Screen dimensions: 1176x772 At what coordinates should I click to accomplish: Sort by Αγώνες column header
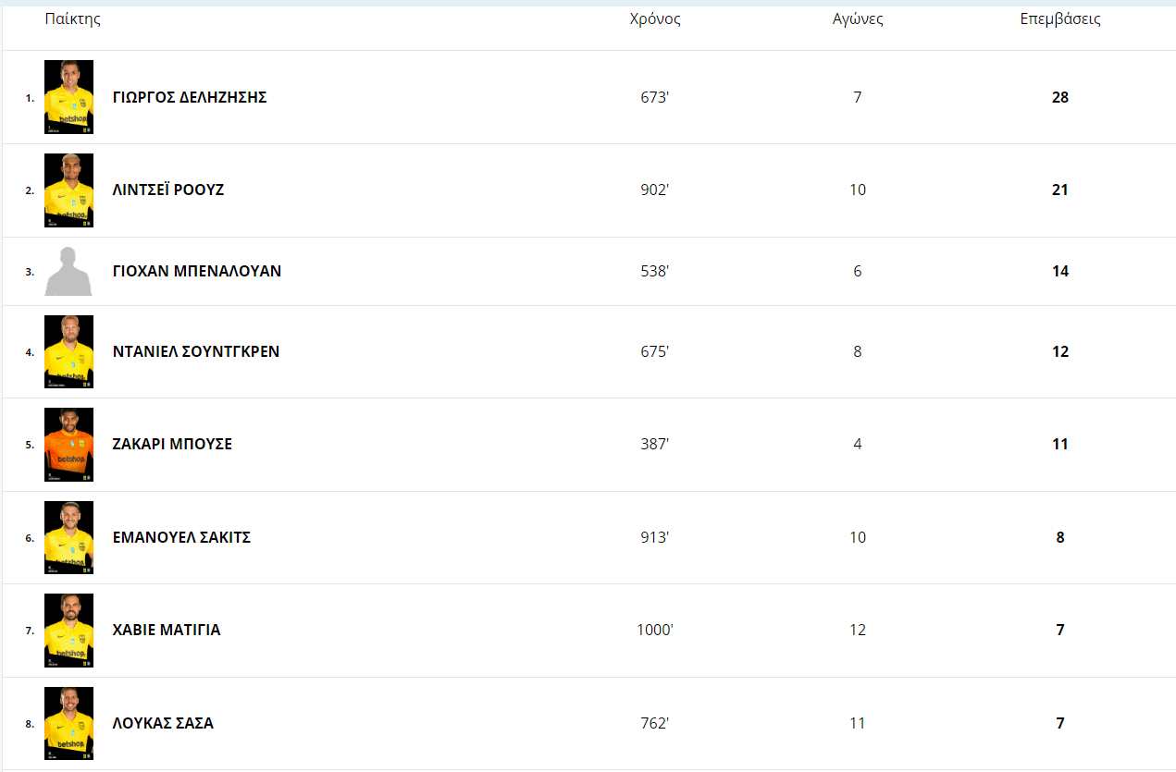[858, 19]
